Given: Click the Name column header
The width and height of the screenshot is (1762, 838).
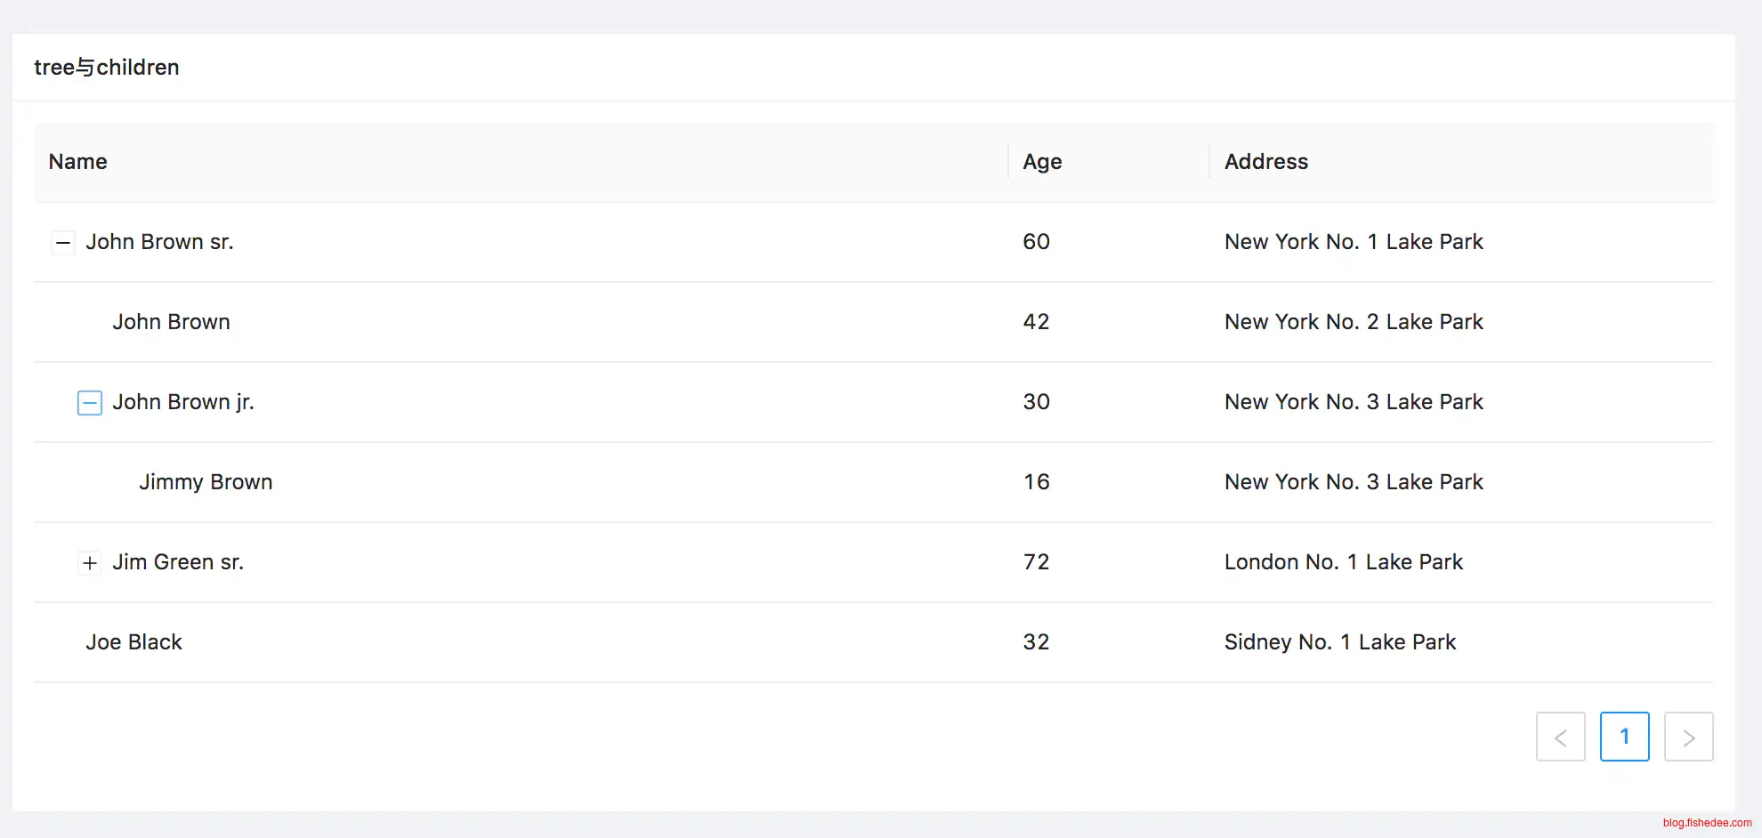Looking at the screenshot, I should click(78, 162).
